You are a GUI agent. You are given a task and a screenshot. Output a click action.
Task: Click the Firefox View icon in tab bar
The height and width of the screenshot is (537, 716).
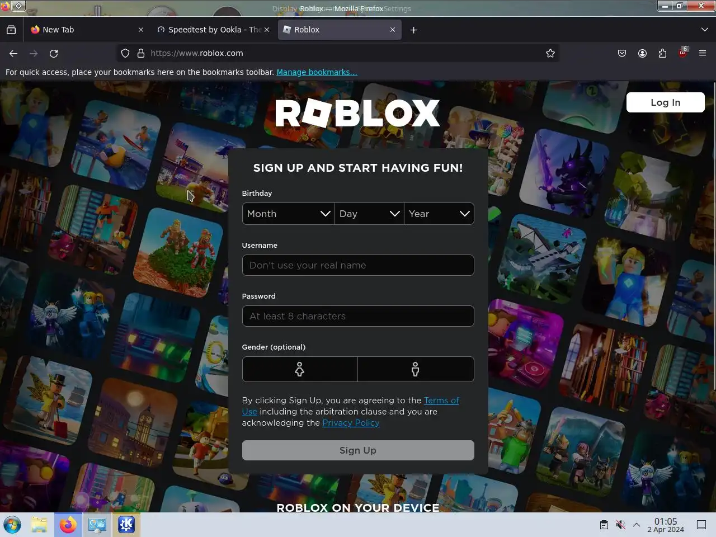[11, 30]
